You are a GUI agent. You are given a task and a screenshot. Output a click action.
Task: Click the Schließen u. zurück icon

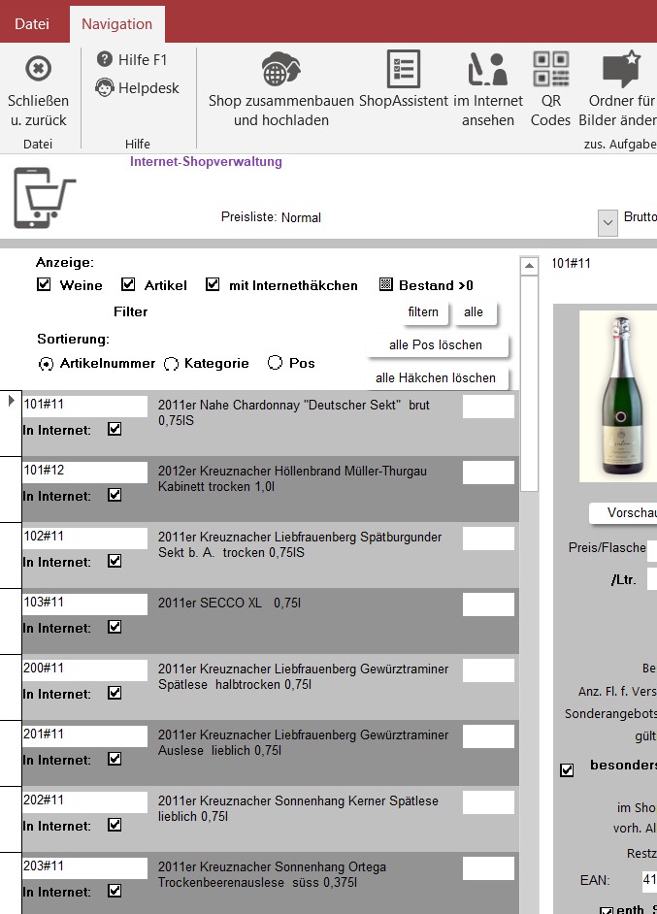(38, 70)
